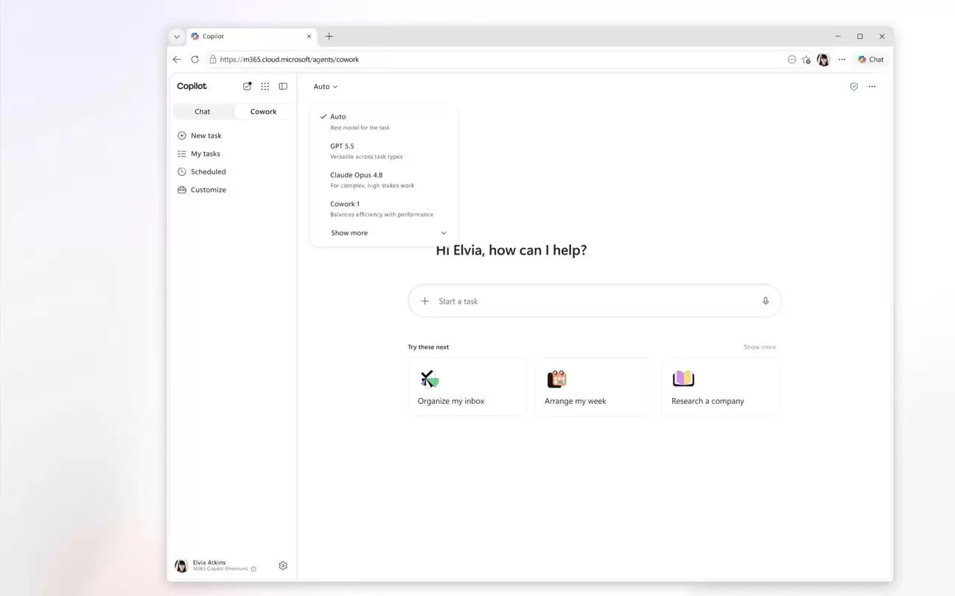Click the plus icon in task input
Image resolution: width=955 pixels, height=596 pixels.
[x=424, y=301]
